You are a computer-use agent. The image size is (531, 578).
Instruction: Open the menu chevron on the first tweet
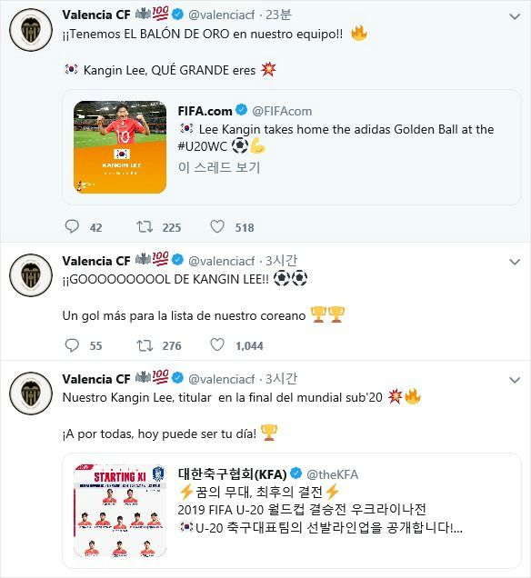click(515, 16)
